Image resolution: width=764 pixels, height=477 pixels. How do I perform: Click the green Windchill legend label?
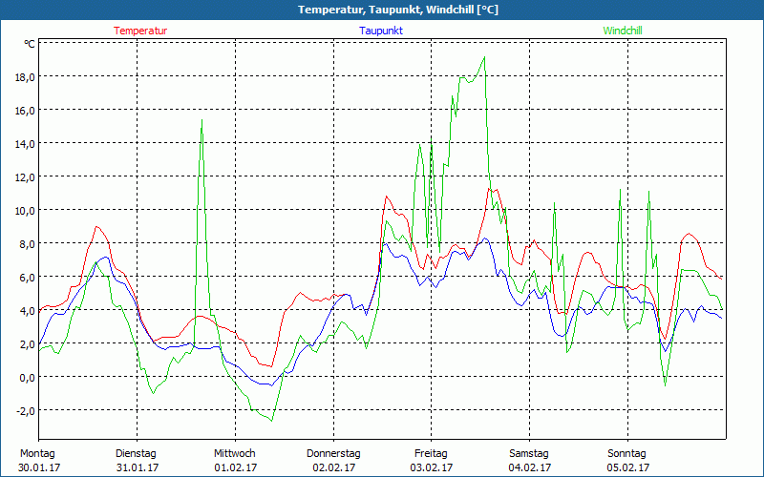click(x=623, y=31)
